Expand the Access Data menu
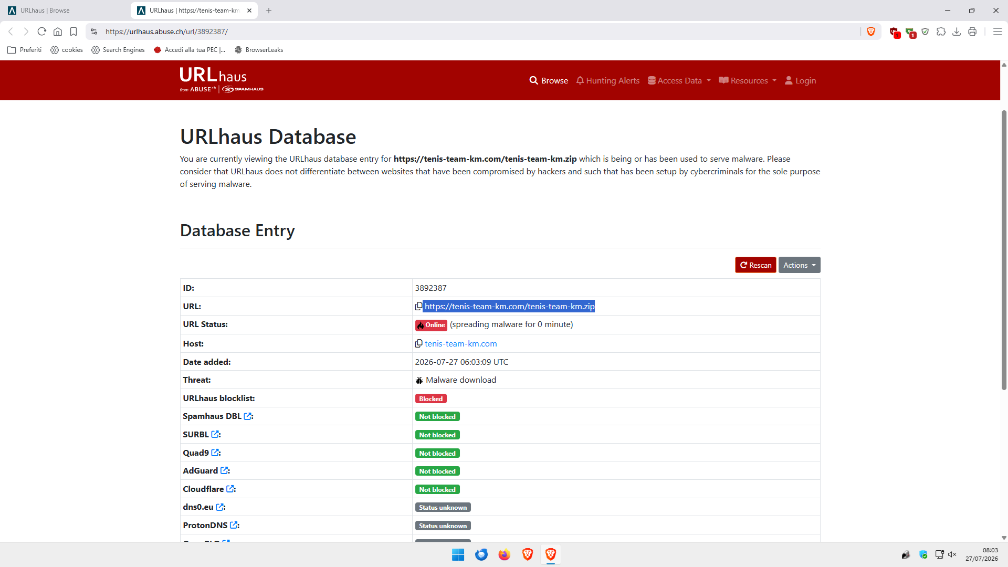 tap(679, 80)
